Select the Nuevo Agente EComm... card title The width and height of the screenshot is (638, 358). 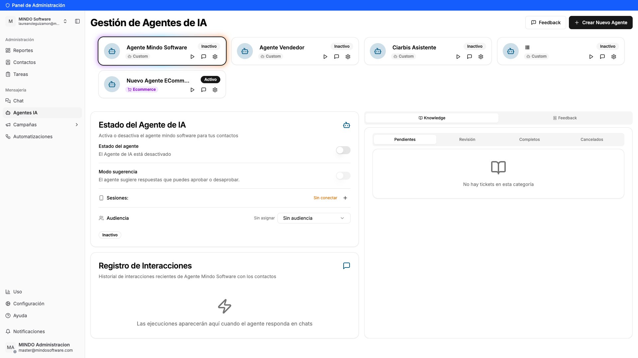click(158, 81)
